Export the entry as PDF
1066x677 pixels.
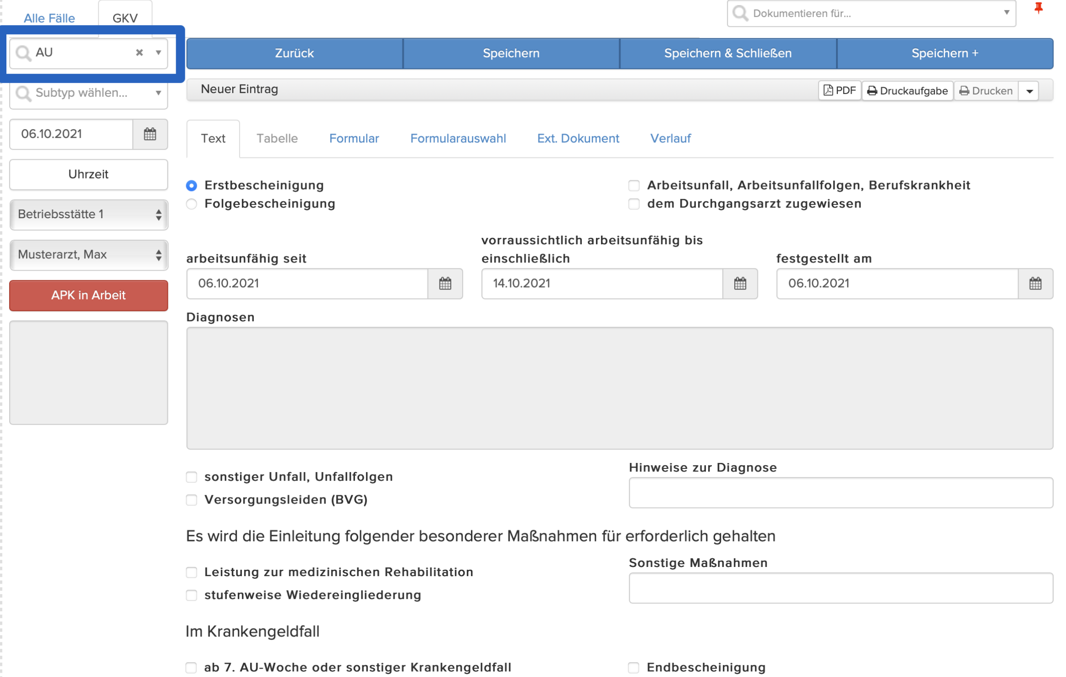(839, 91)
